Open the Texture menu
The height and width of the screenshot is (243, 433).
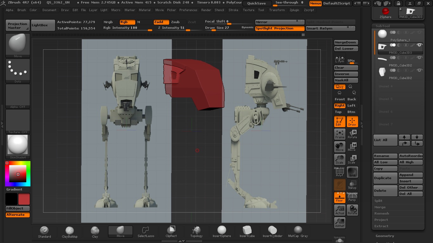[x=249, y=10]
